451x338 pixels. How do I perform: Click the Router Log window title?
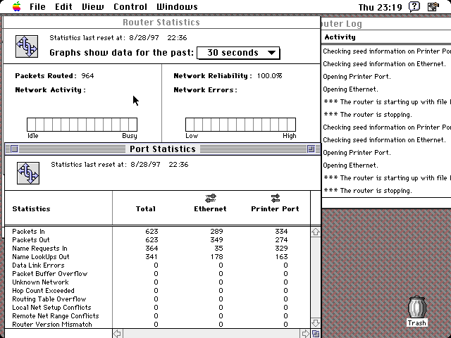(341, 24)
